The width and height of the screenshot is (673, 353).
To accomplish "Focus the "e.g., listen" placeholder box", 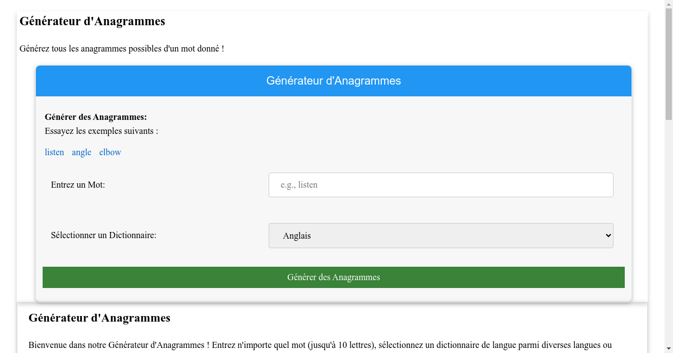I will click(440, 184).
